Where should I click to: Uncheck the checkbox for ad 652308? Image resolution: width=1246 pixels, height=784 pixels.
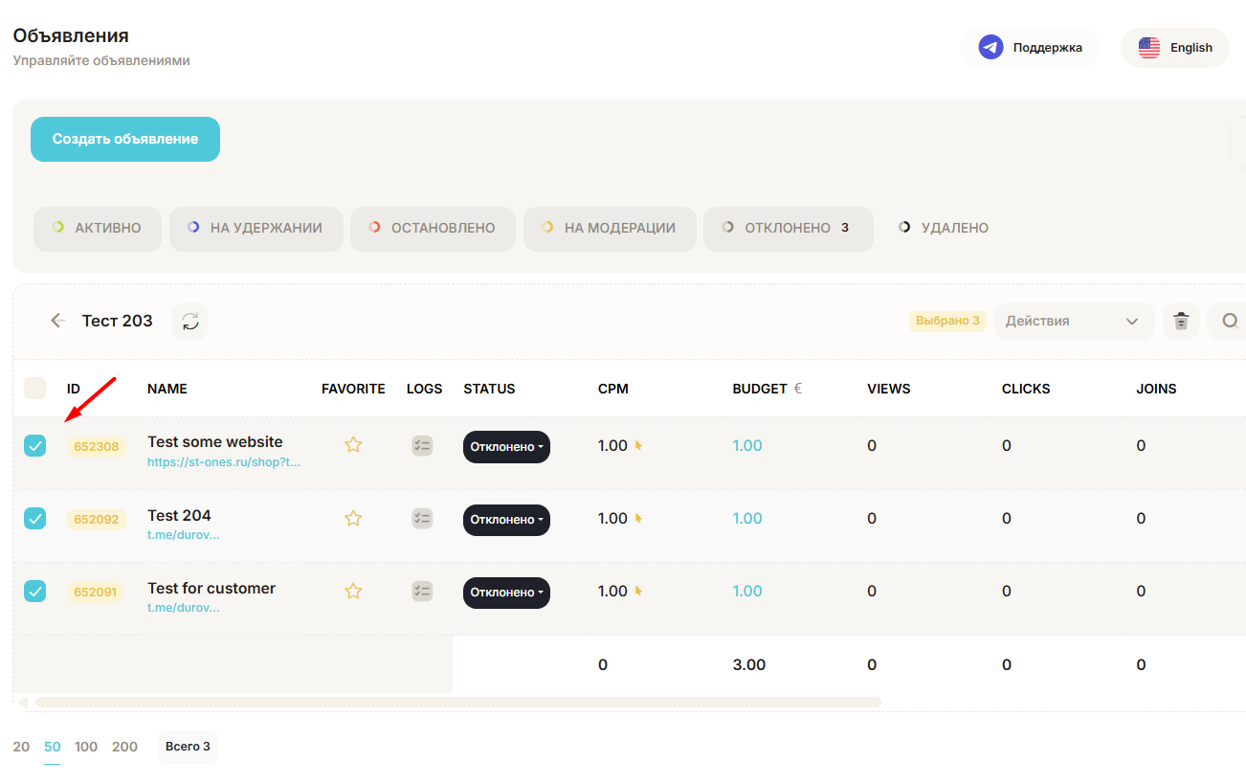(x=35, y=445)
